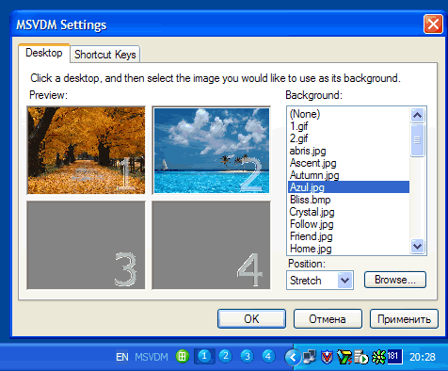This screenshot has height=371, width=448.
Task: Click the green MSVDM window manager icon
Action: click(183, 356)
